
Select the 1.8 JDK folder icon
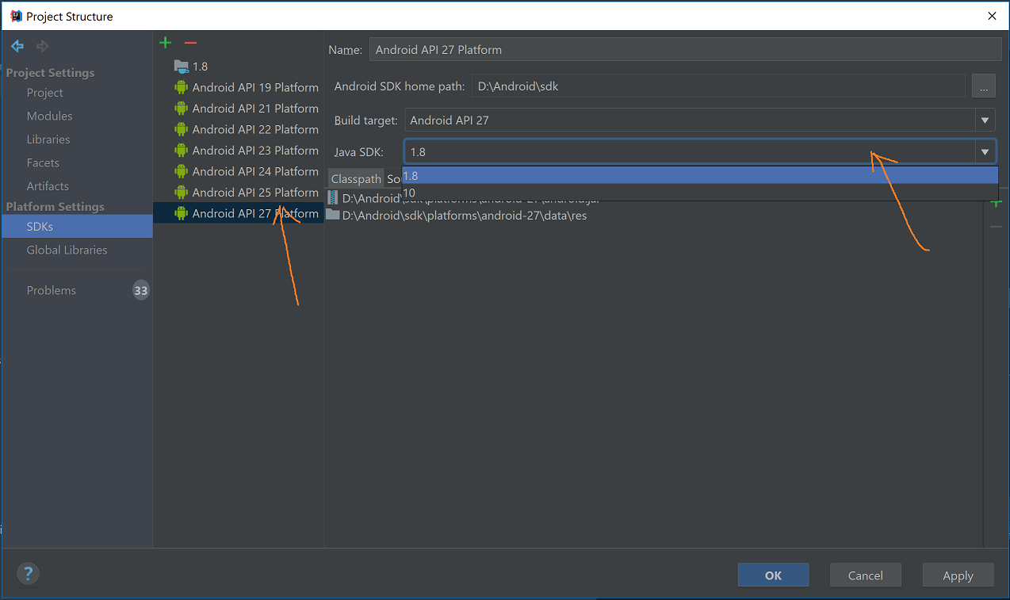click(x=181, y=67)
